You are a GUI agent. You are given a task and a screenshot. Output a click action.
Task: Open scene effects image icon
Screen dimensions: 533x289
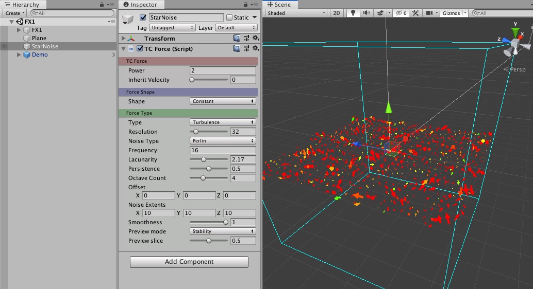(380, 13)
